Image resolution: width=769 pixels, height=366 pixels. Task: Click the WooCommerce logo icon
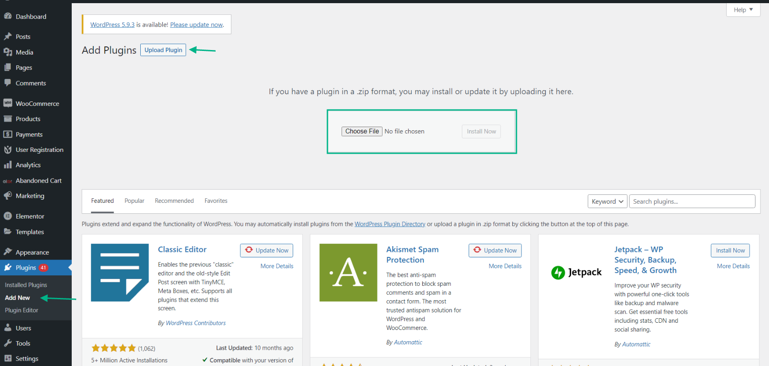[x=8, y=103]
